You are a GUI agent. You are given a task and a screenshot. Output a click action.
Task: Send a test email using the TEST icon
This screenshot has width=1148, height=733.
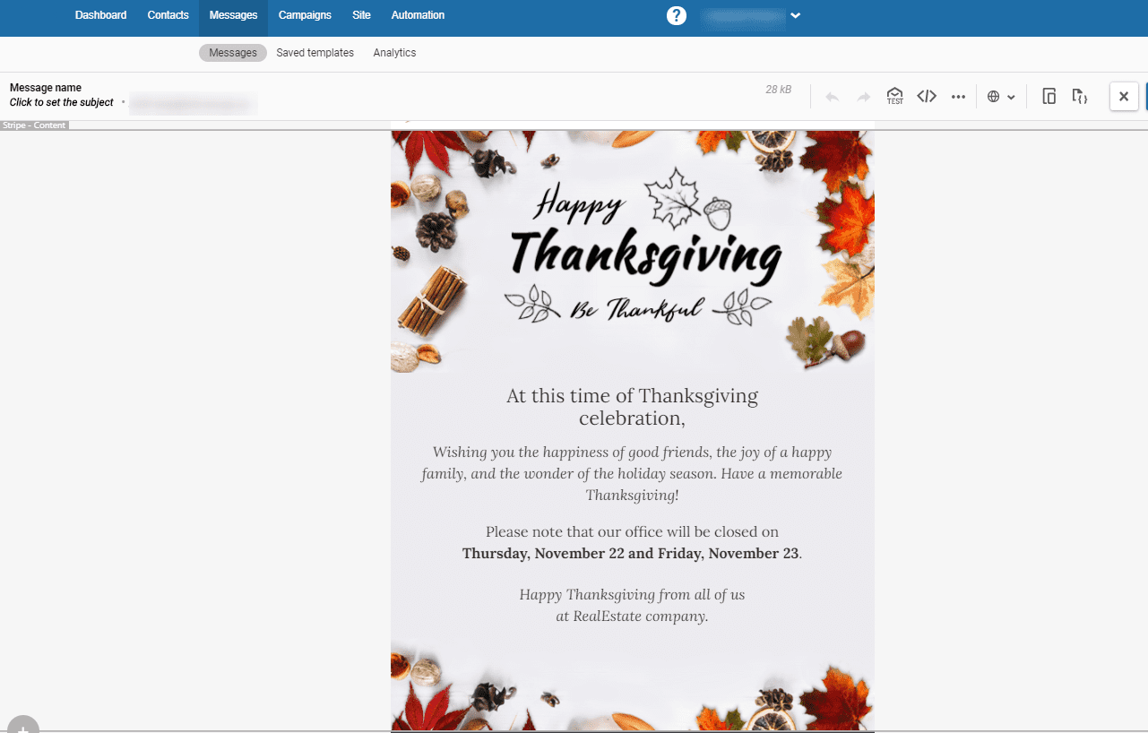(x=893, y=96)
